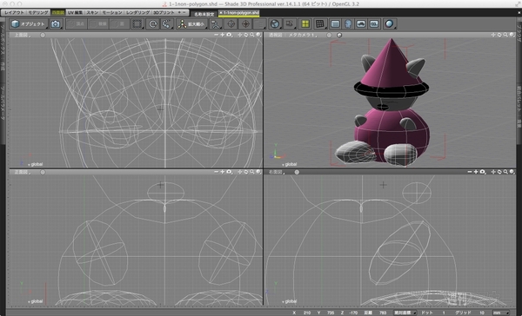Toggle the round marker in top view header
Viewport: 522px width, 316px height.
[x=43, y=36]
